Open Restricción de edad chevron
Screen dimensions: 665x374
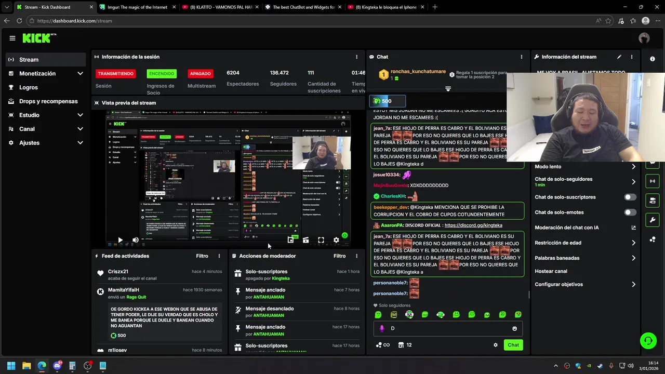(633, 243)
